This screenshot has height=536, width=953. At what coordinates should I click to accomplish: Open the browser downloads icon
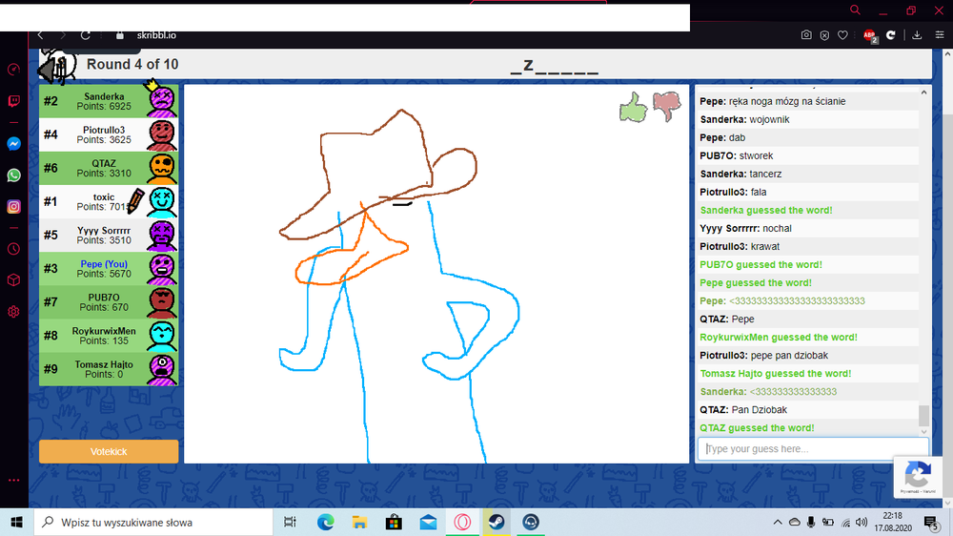917,35
